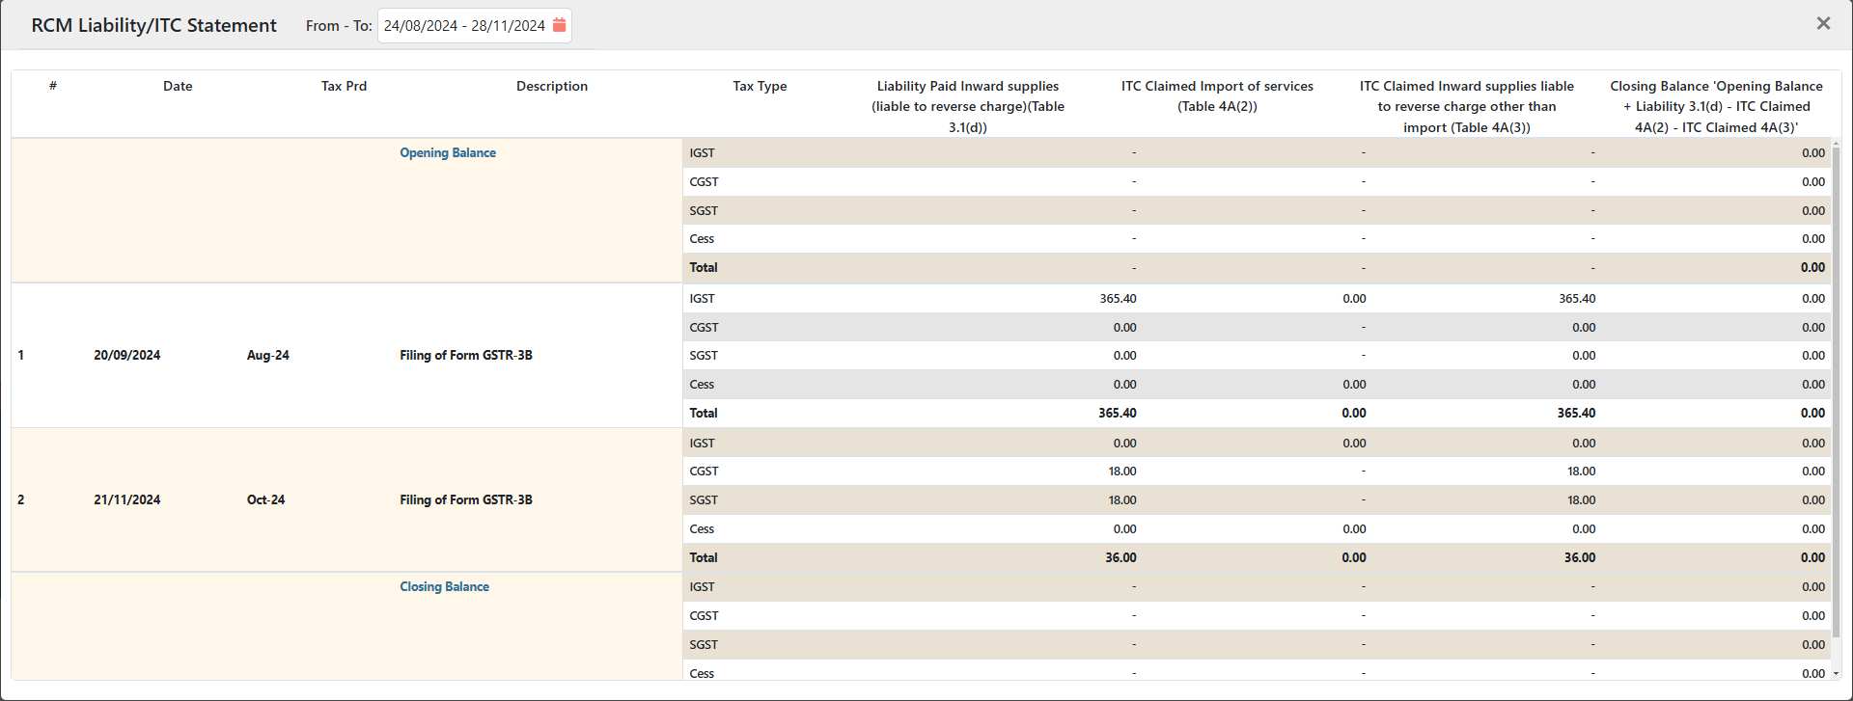The height and width of the screenshot is (701, 1853).
Task: Click the scrollbar down arrow
Action: pyautogui.click(x=1836, y=673)
